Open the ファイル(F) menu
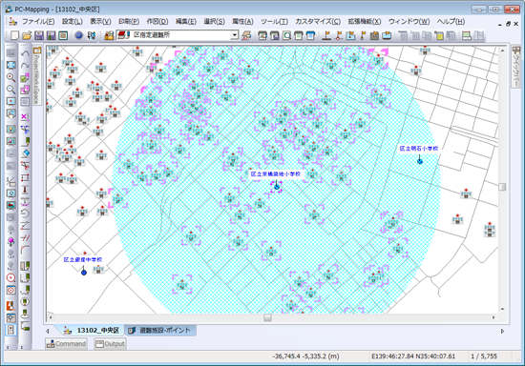 pyautogui.click(x=38, y=22)
